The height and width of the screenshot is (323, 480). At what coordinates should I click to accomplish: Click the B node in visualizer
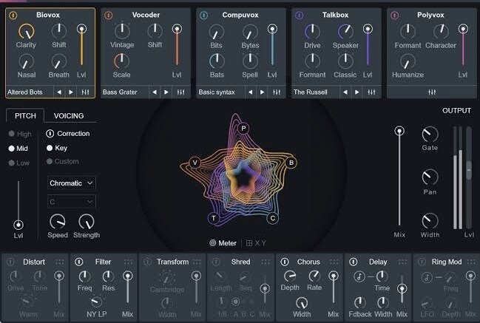coord(291,163)
